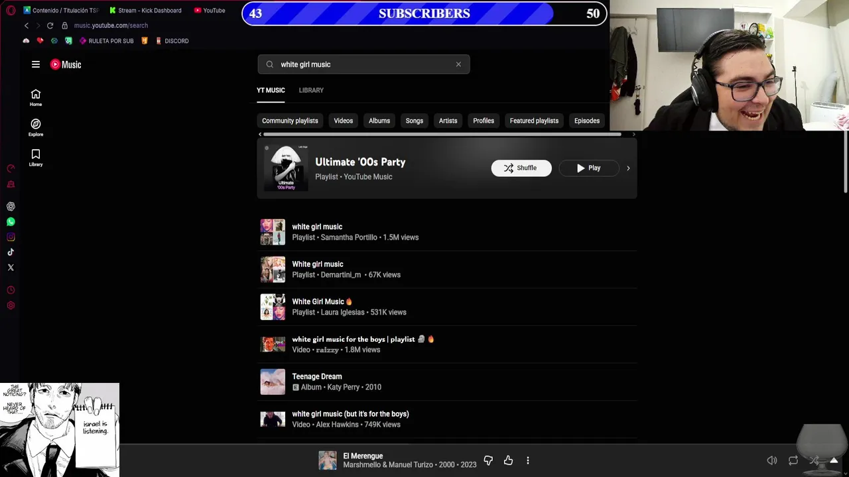Filter results by Songs

pyautogui.click(x=415, y=121)
